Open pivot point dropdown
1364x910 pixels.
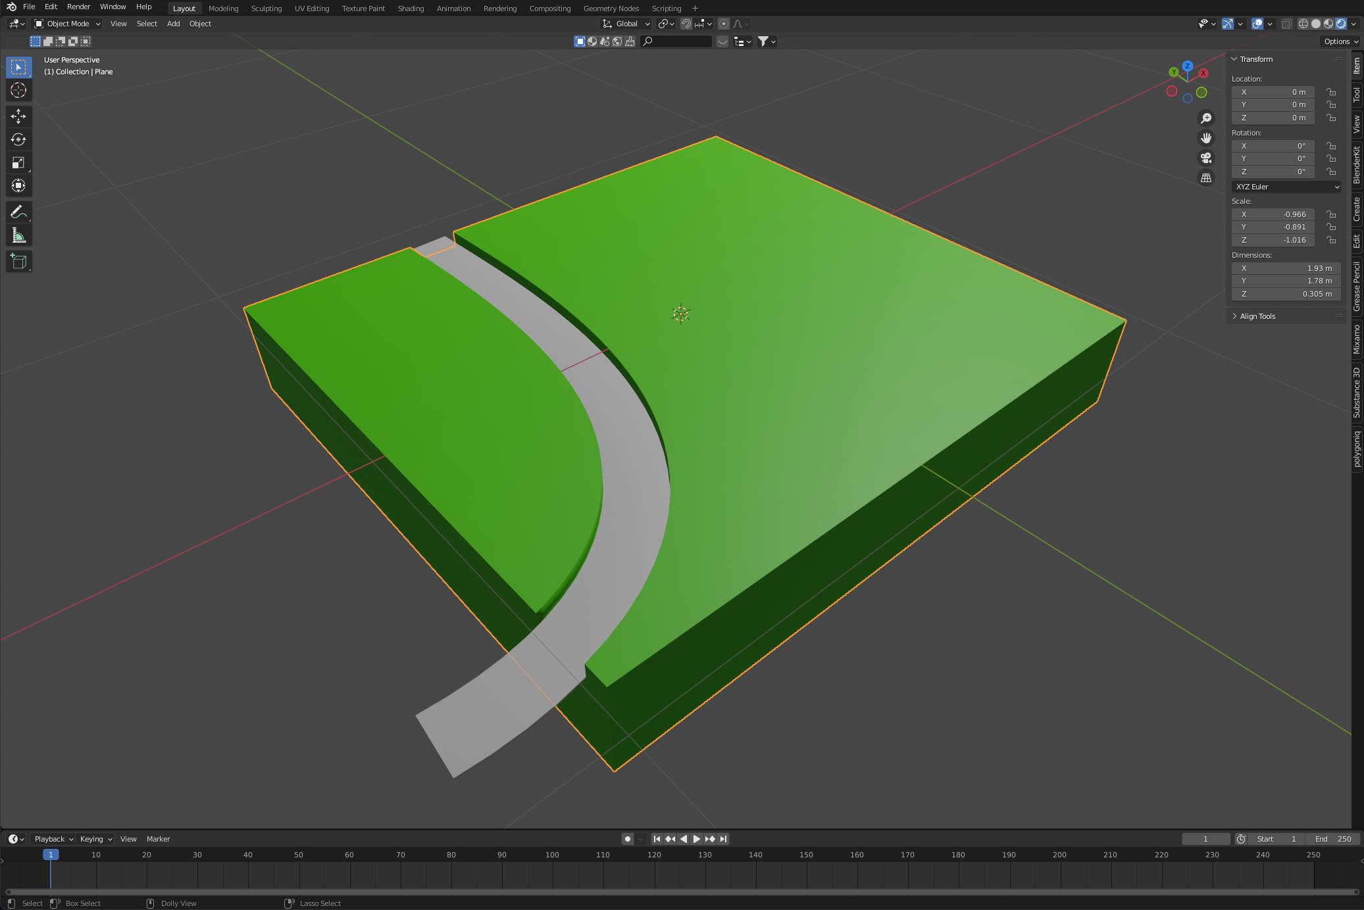coord(666,24)
